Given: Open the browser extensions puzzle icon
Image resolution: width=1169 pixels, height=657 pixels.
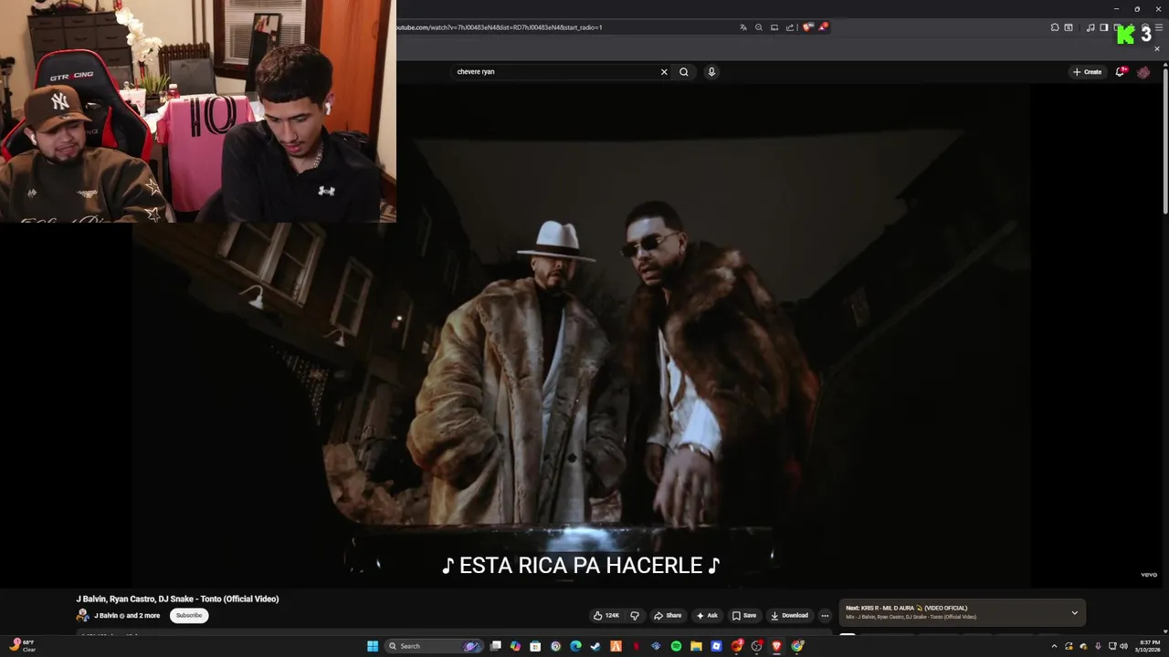Looking at the screenshot, I should (1055, 27).
